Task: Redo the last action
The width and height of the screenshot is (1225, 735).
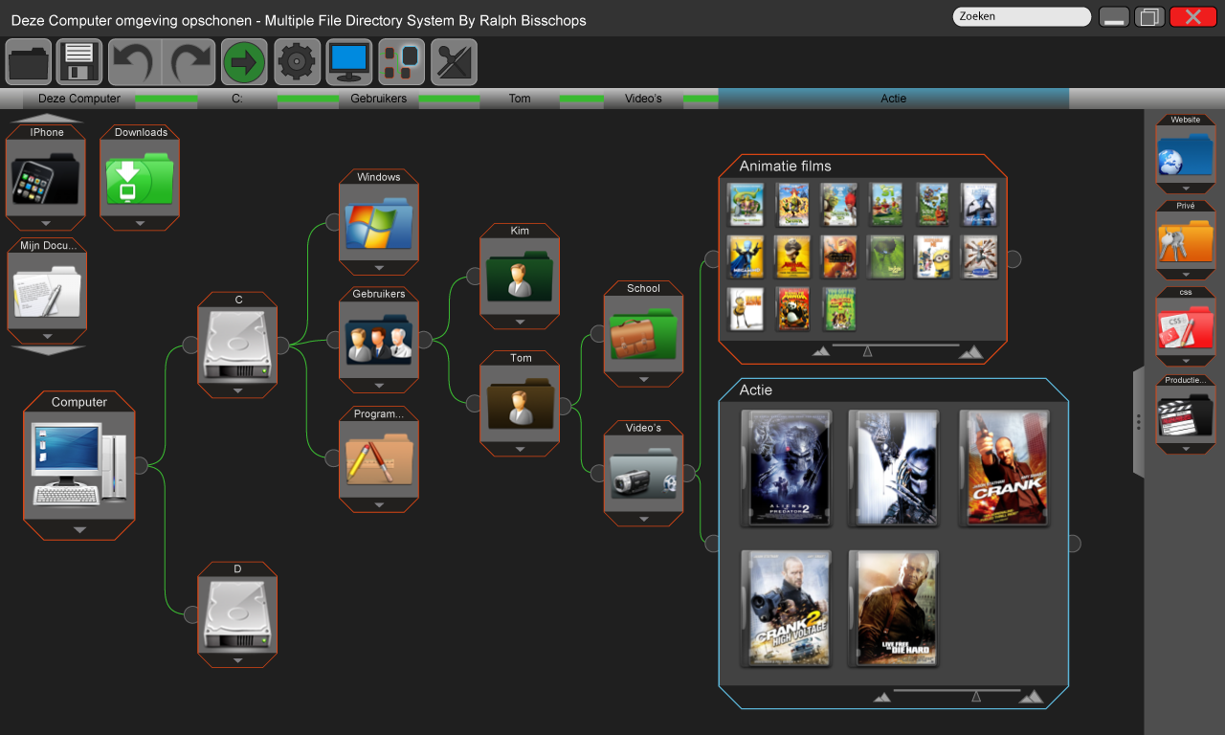Action: click(188, 61)
